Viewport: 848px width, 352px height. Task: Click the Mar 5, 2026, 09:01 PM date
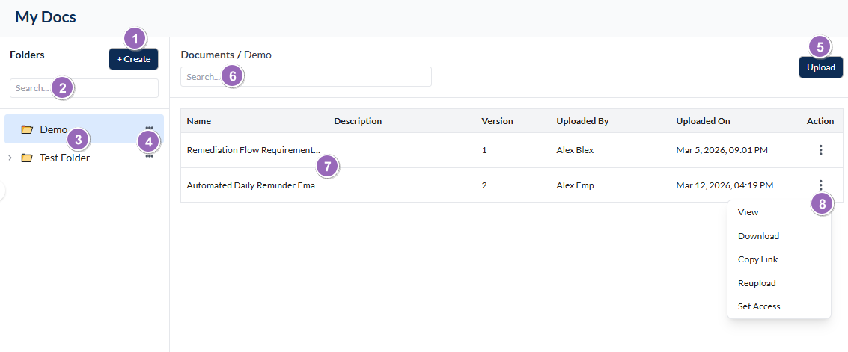click(722, 150)
